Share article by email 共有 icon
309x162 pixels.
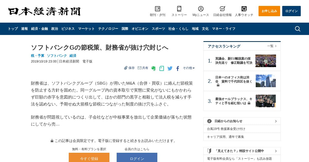(x=143, y=68)
